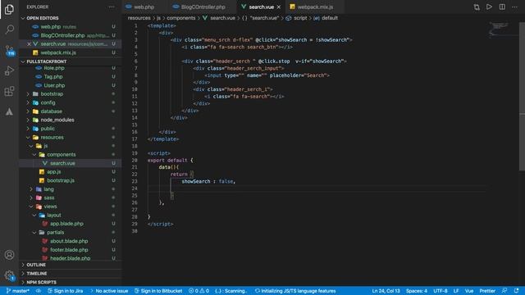Click Prettier in status bar
This screenshot has height=295, width=525.
487,291
